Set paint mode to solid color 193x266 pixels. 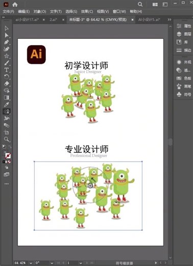(4, 162)
